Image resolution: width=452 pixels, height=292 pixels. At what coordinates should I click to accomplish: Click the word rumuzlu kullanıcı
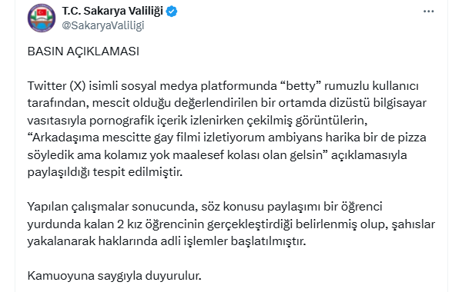(x=371, y=86)
